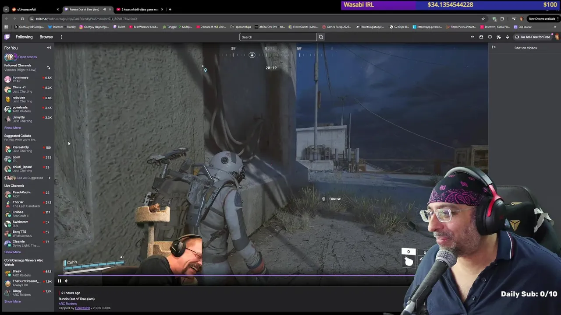Open ironmouse channel
561x315 pixels.
[x=27, y=79]
